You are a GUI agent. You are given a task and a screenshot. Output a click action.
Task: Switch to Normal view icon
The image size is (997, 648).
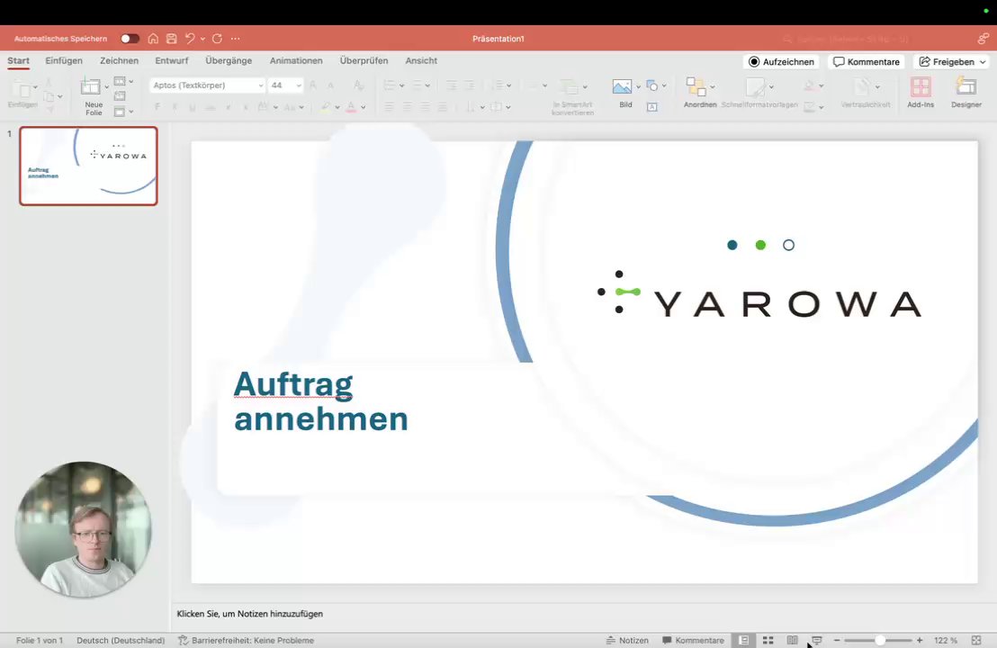[x=743, y=641]
